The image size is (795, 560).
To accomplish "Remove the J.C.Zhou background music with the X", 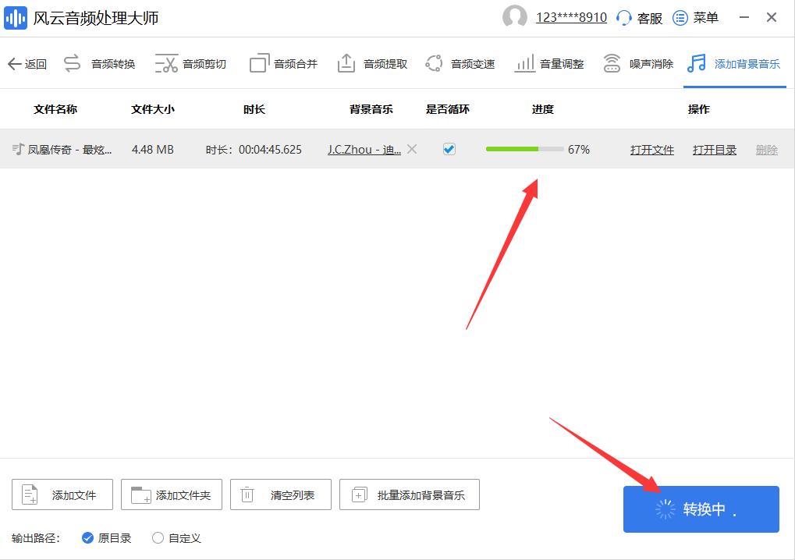I will [x=412, y=149].
